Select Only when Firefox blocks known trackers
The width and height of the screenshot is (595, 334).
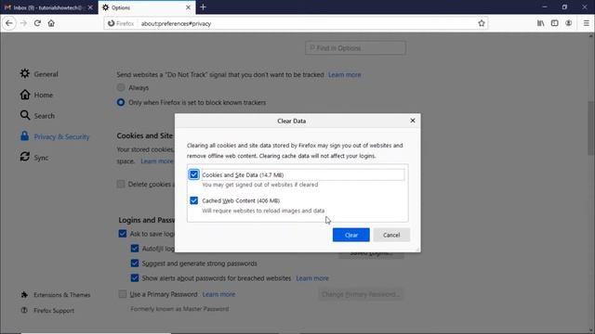[121, 102]
